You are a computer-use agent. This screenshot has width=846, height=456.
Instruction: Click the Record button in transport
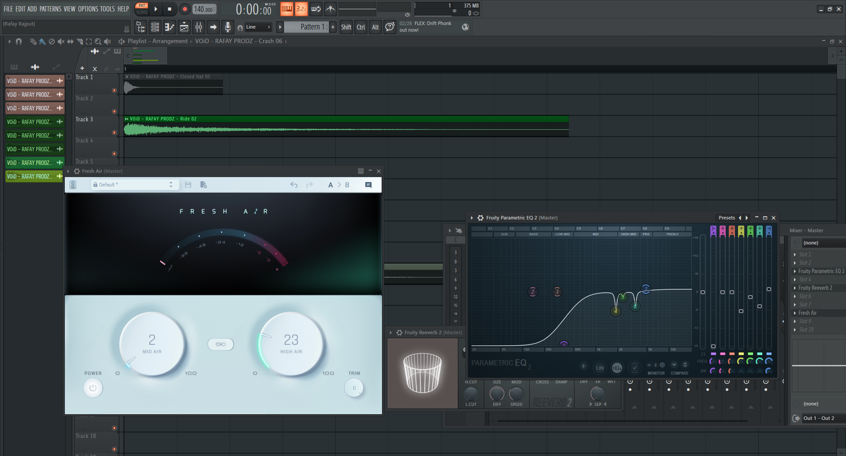[185, 9]
